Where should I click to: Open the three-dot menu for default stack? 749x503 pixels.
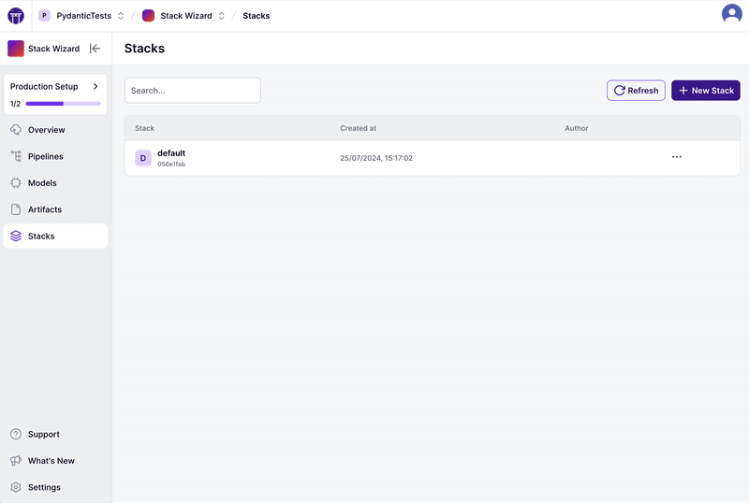[677, 157]
